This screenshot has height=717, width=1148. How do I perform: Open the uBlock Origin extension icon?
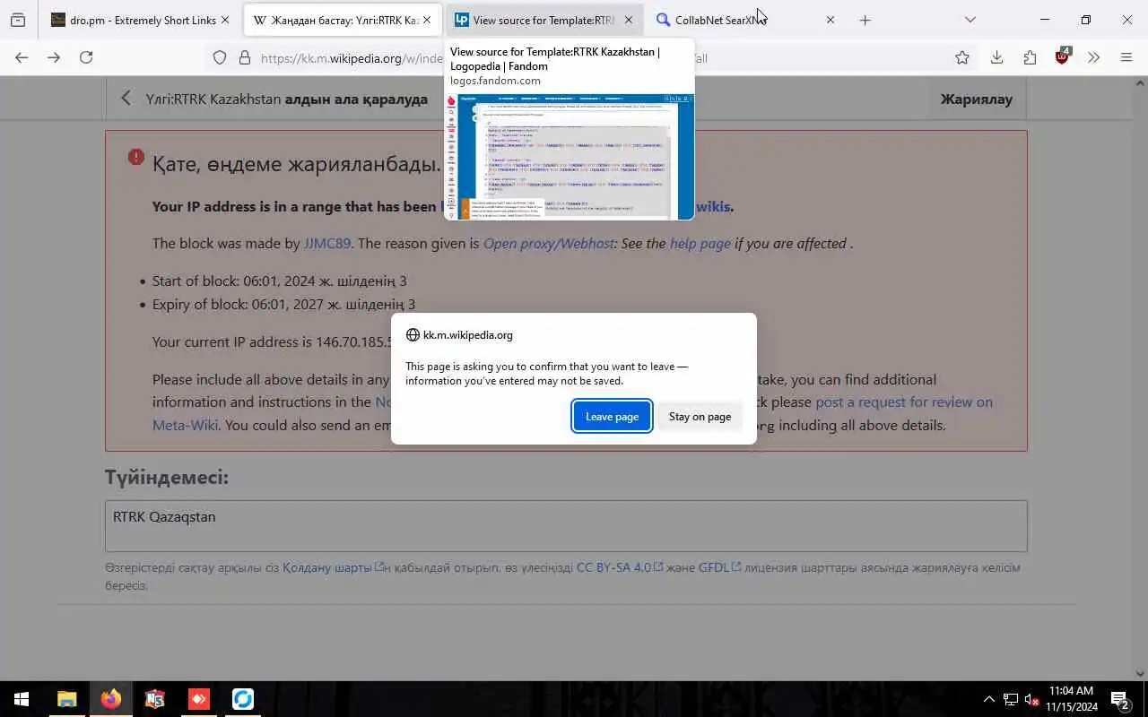pyautogui.click(x=1063, y=56)
